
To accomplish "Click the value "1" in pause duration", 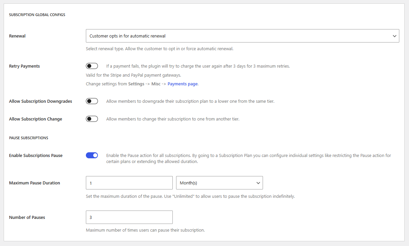I will click(x=90, y=183).
